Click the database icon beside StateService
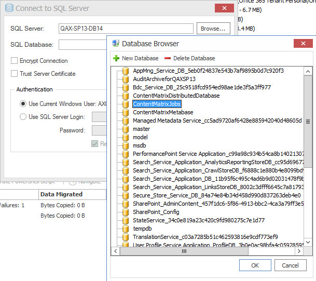The image size is (316, 281). 126,220
